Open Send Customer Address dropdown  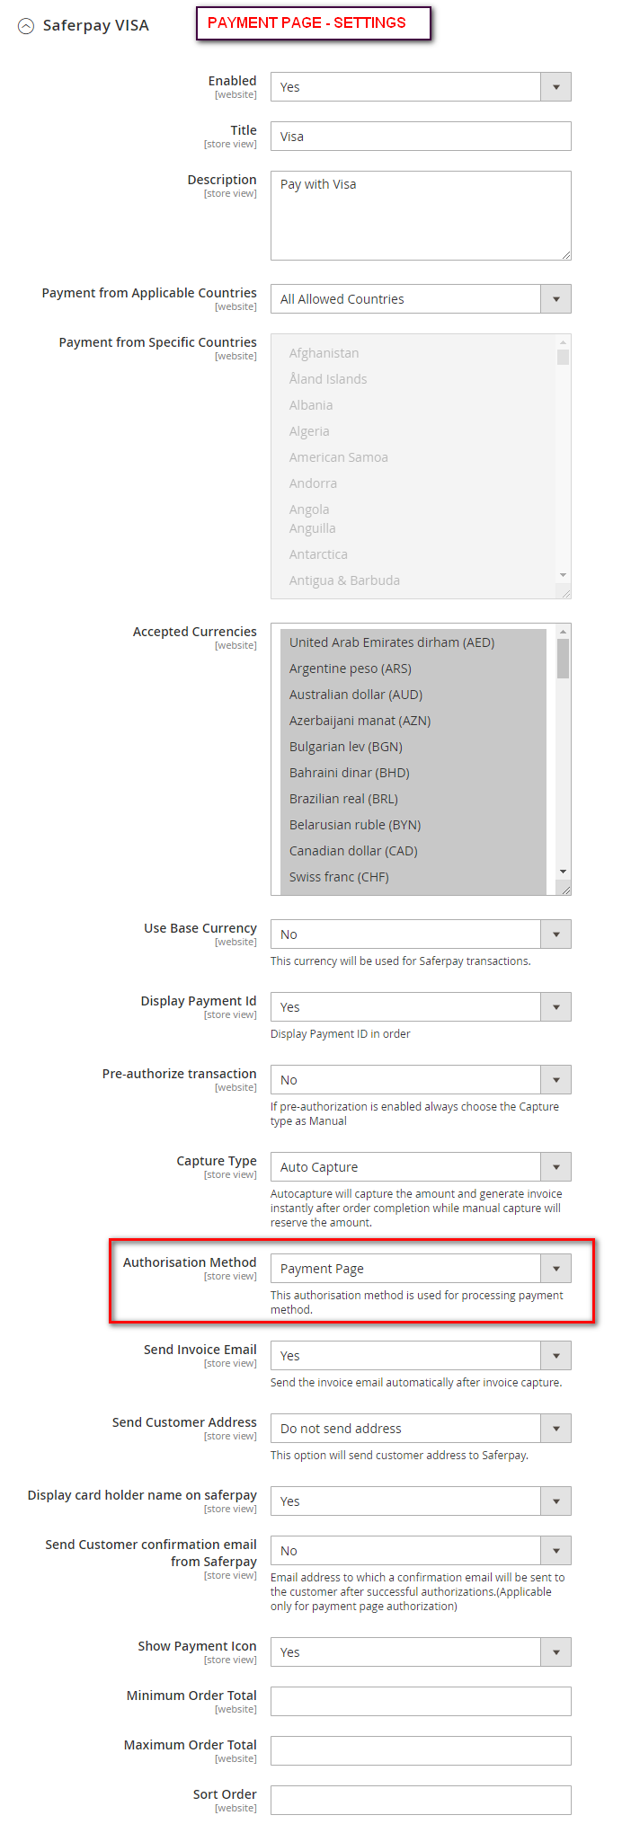420,1429
